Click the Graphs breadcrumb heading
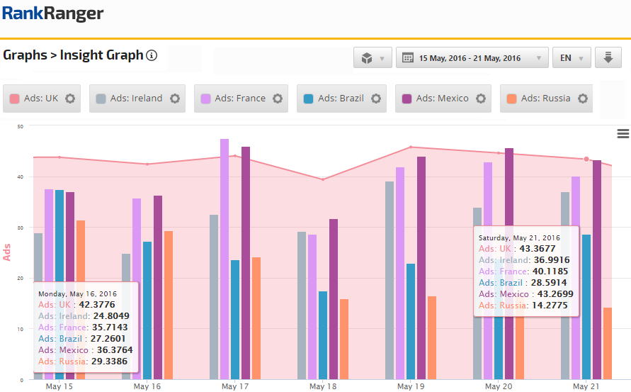 click(25, 55)
